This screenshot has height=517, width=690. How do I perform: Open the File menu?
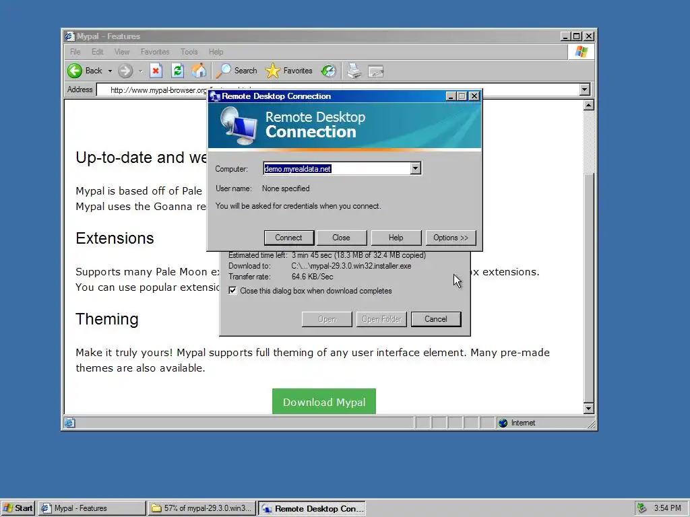coord(75,52)
